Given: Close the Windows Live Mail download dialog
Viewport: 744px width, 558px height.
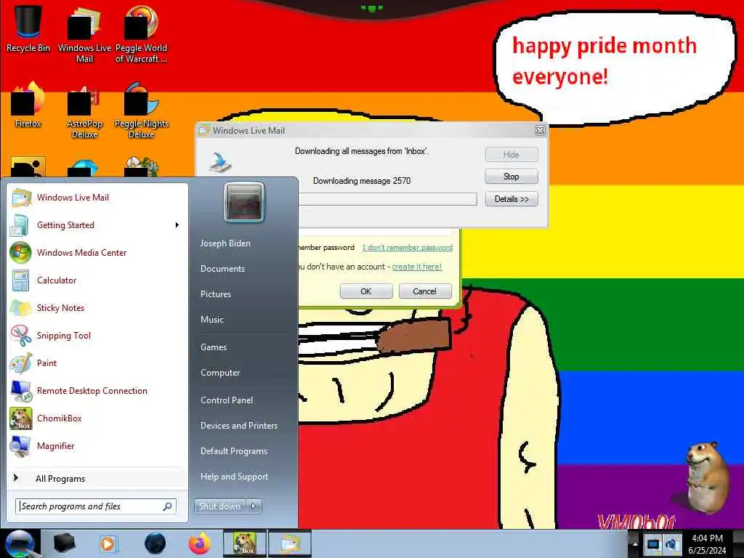Looking at the screenshot, I should [540, 131].
